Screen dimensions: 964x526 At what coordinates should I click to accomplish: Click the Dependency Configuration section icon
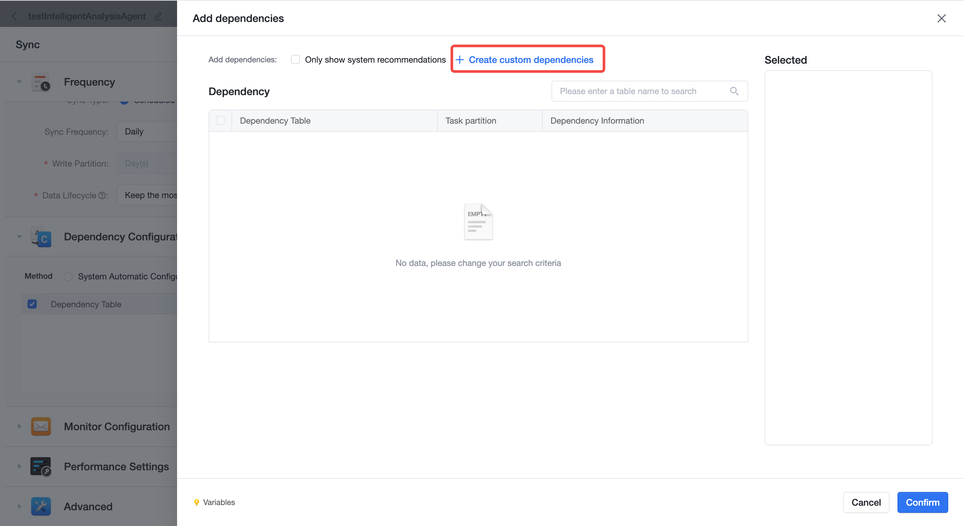coord(41,237)
